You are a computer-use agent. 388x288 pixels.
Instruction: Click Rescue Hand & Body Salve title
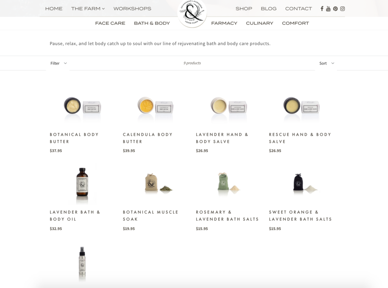pos(300,138)
